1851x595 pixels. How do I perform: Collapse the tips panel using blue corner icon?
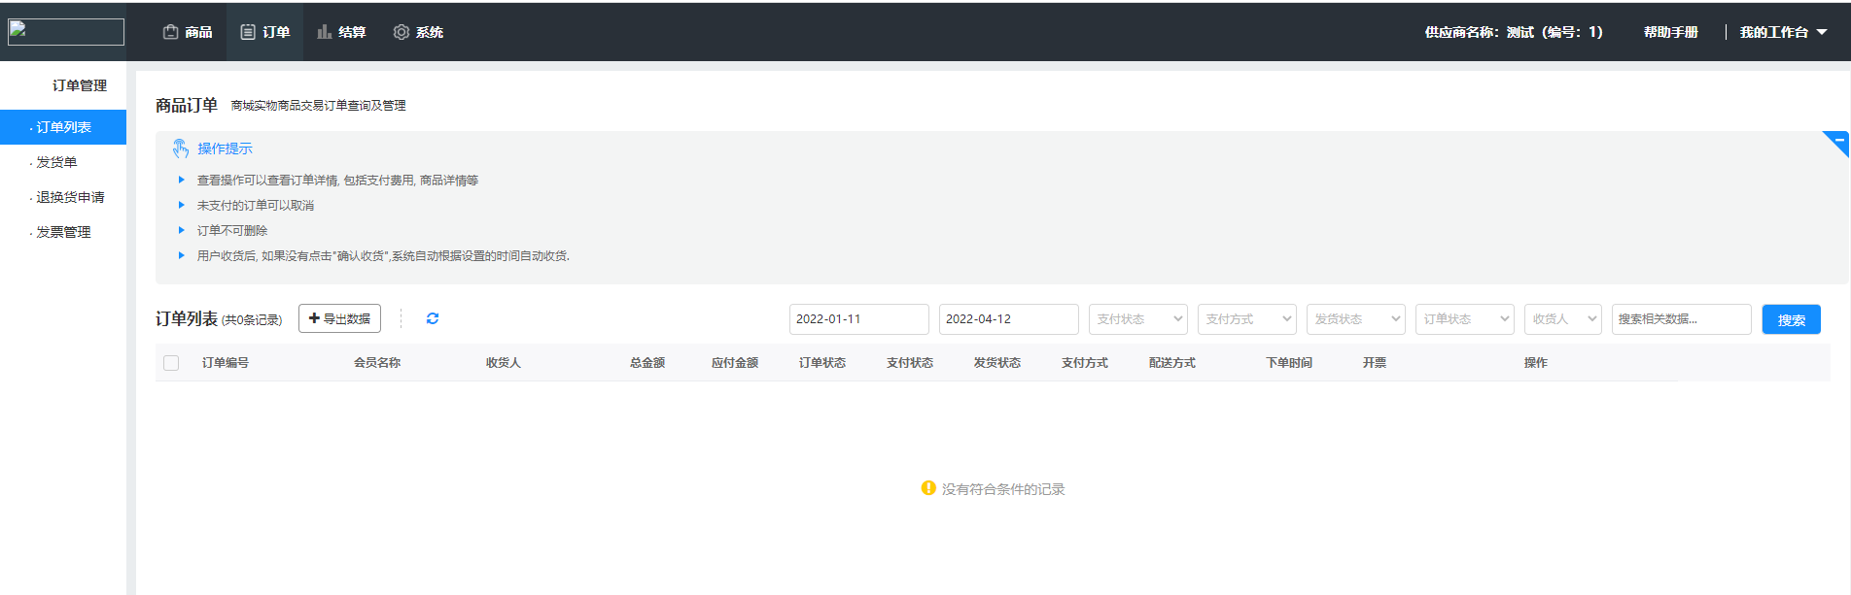pos(1836,142)
